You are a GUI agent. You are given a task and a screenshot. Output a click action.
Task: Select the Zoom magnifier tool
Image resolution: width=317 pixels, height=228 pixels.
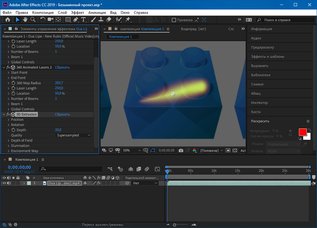tap(33, 20)
